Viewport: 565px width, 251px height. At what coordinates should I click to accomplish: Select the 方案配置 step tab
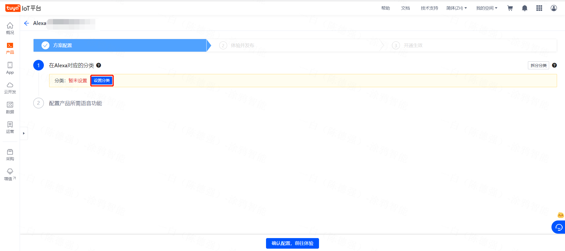120,46
